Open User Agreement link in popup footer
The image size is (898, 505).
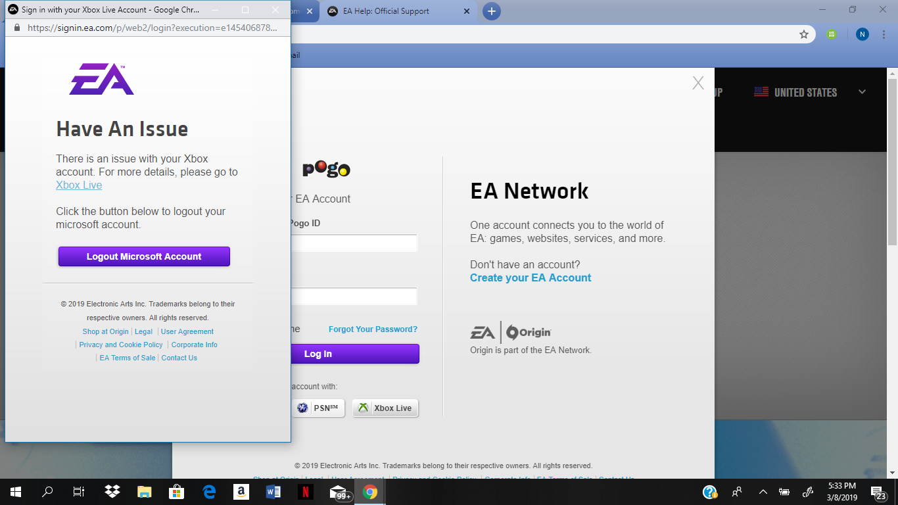pos(187,331)
